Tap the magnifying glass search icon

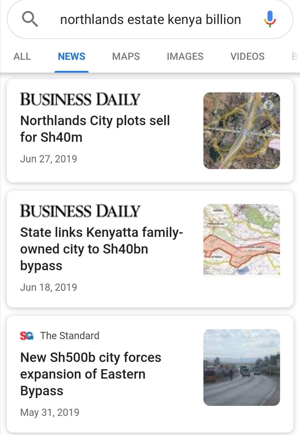click(30, 19)
